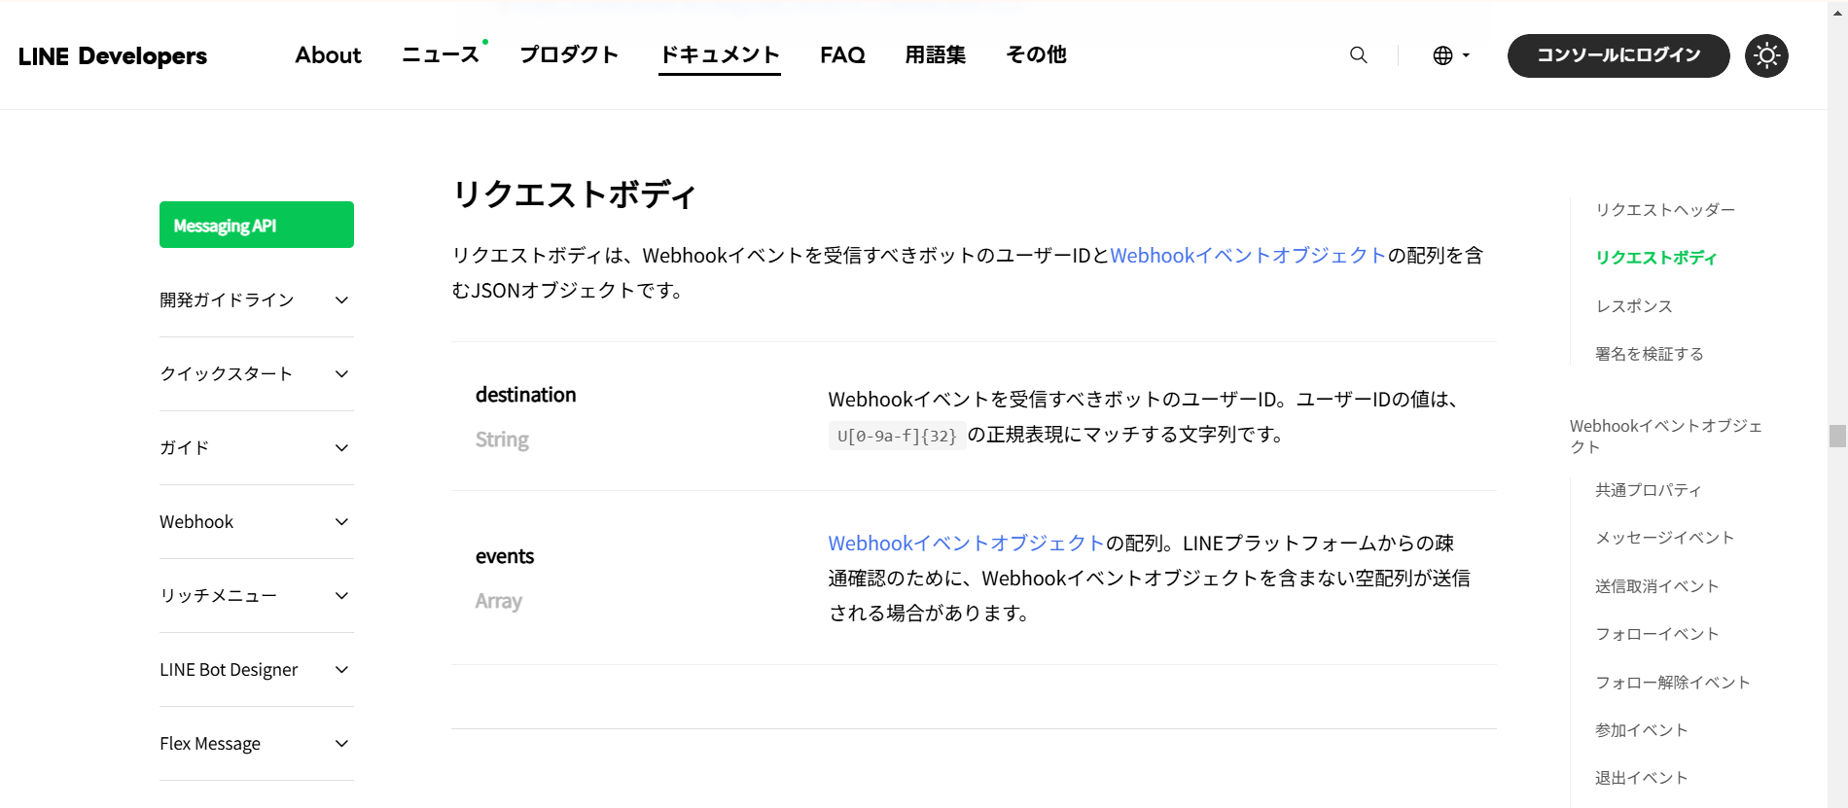Go to the FAQ page
The image size is (1848, 808).
pyautogui.click(x=842, y=55)
